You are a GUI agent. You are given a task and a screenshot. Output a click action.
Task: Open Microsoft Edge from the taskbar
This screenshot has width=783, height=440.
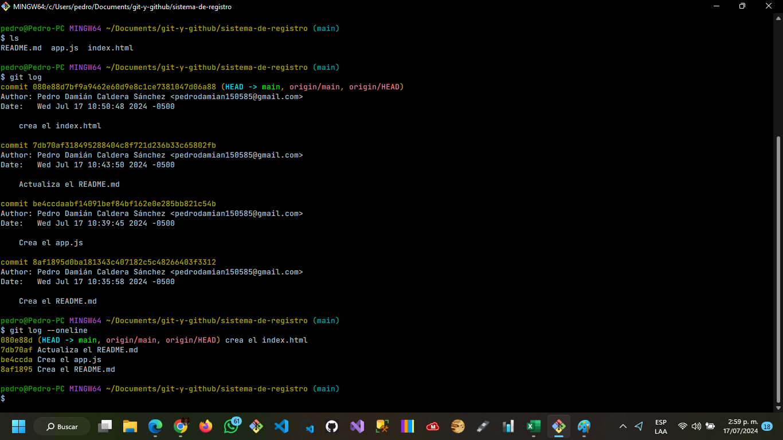pos(155,426)
